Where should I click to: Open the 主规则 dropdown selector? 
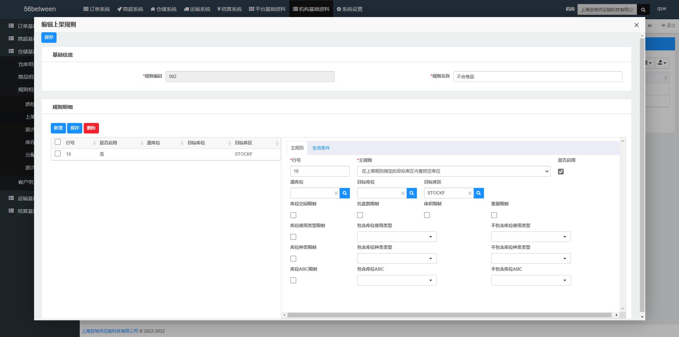(454, 171)
